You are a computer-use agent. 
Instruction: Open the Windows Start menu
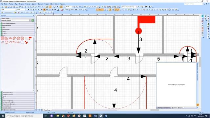coord(3,116)
